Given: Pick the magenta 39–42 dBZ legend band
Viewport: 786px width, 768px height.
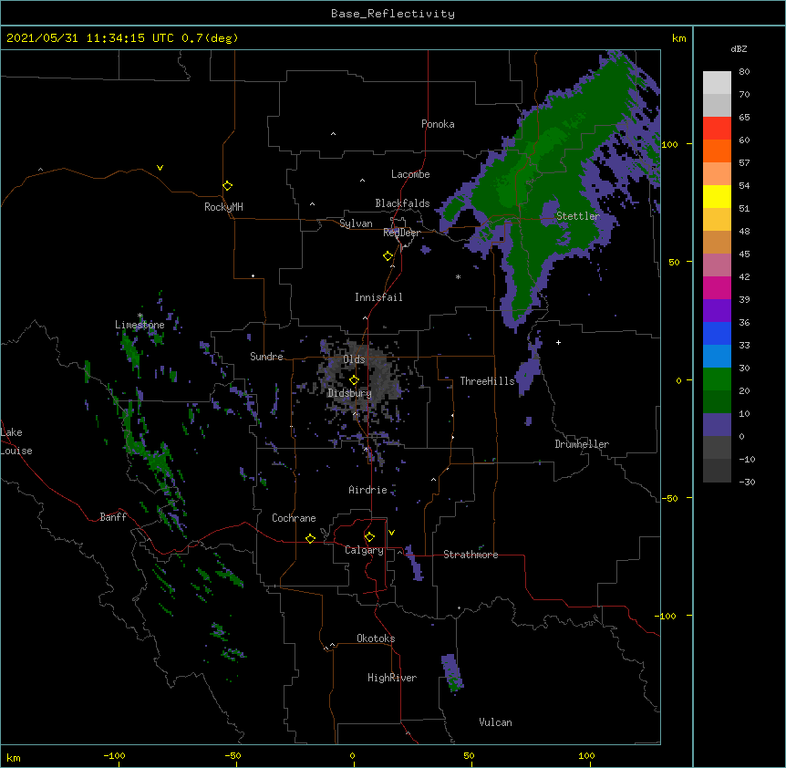Looking at the screenshot, I should tap(717, 287).
